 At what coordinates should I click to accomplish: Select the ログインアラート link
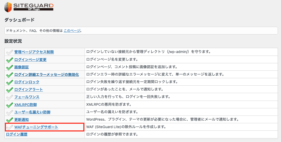coord(29,90)
